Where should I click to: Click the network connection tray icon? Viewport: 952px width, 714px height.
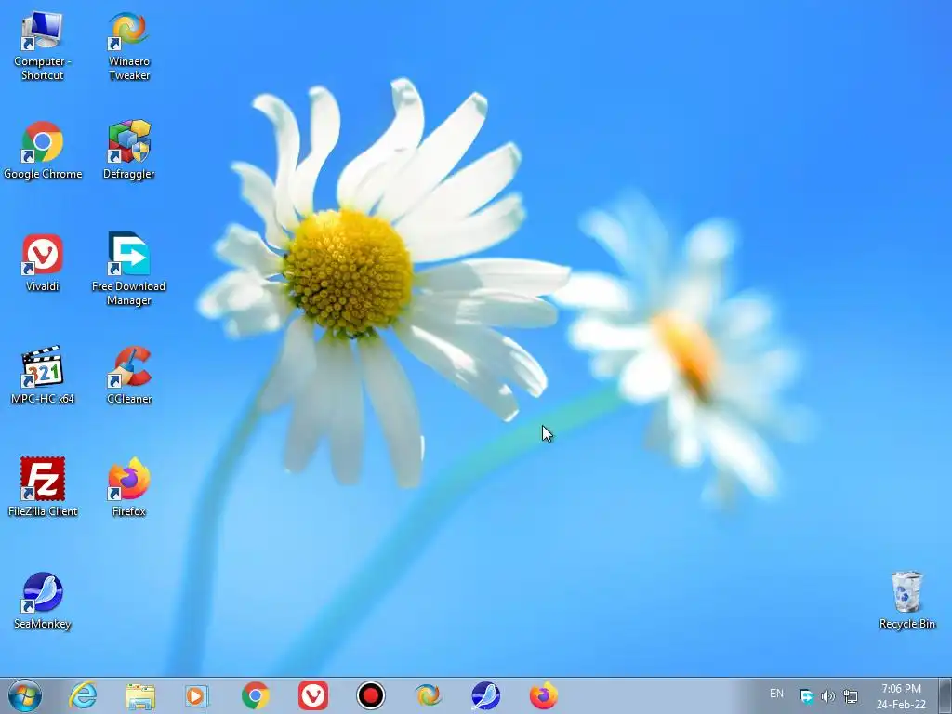point(851,696)
